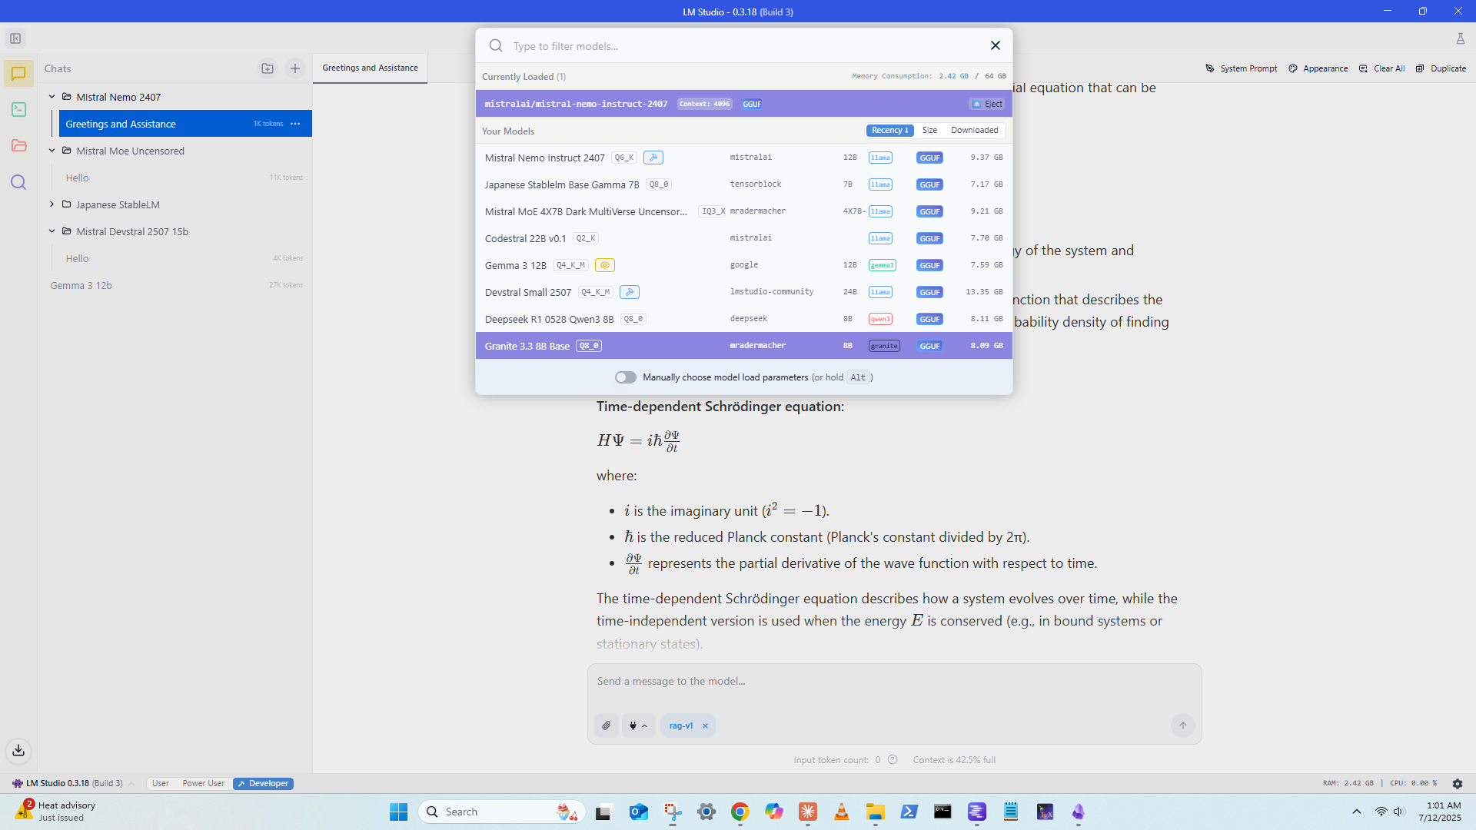Switch to Power User mode

pos(203,783)
